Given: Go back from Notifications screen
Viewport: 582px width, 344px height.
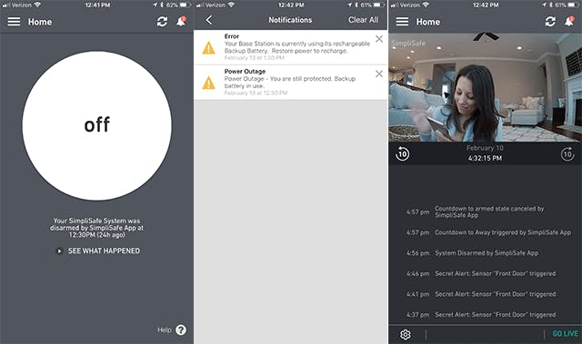Looking at the screenshot, I should point(209,20).
